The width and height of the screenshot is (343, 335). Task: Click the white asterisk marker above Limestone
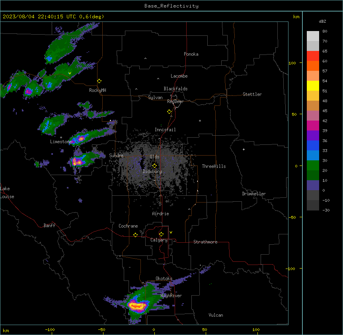[61, 138]
